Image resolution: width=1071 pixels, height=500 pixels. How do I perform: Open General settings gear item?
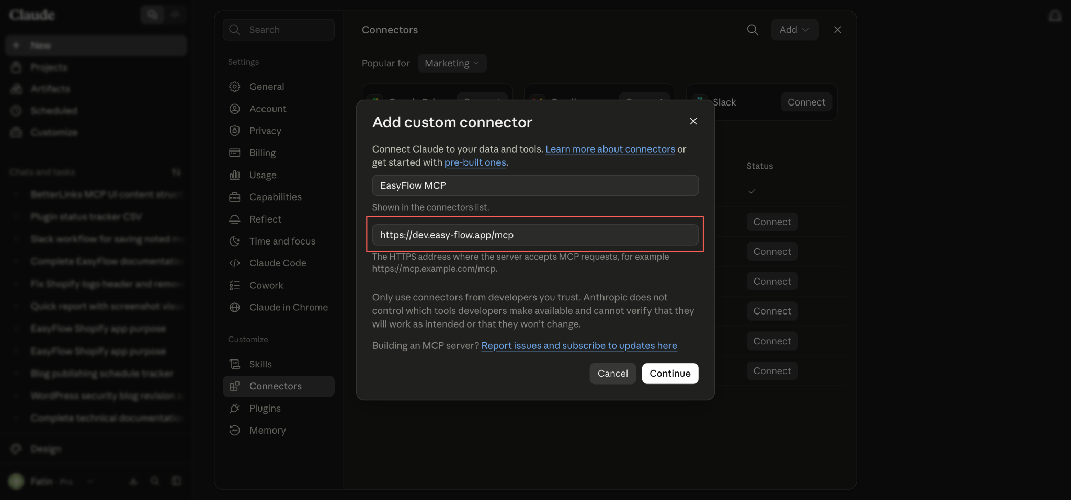pyautogui.click(x=278, y=87)
